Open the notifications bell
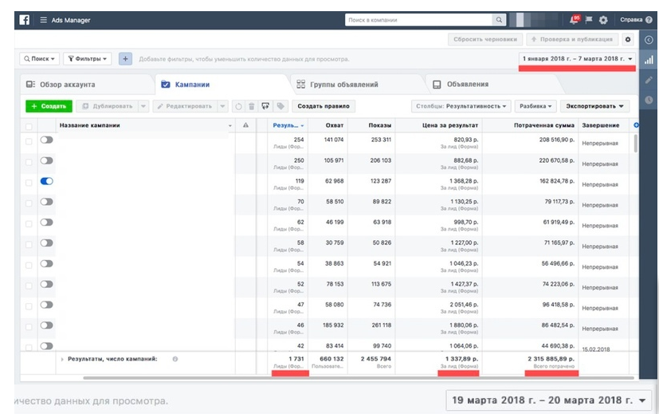Viewport: 659px width, 414px height. pyautogui.click(x=574, y=19)
